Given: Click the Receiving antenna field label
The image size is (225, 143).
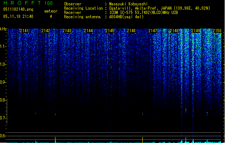Looking at the screenshot, I should [82, 17].
